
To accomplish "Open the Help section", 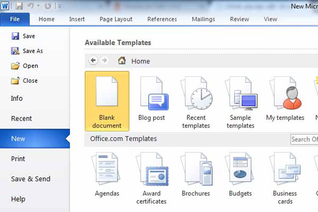I will tap(18, 199).
